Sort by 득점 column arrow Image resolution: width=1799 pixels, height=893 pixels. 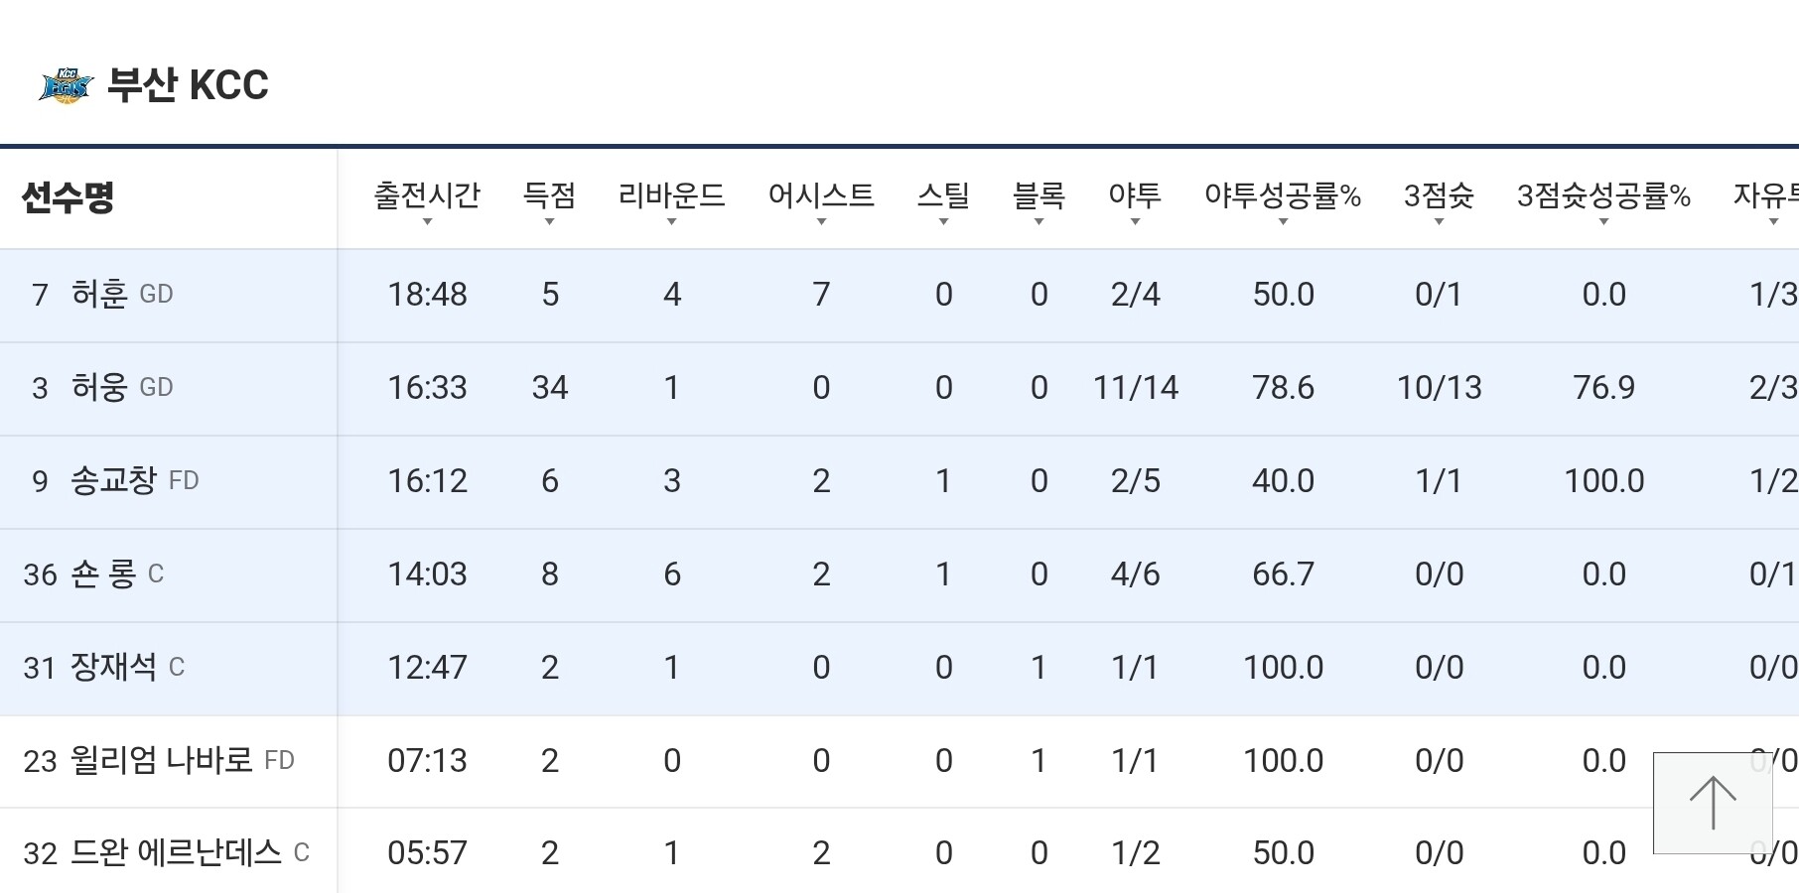coord(549,221)
